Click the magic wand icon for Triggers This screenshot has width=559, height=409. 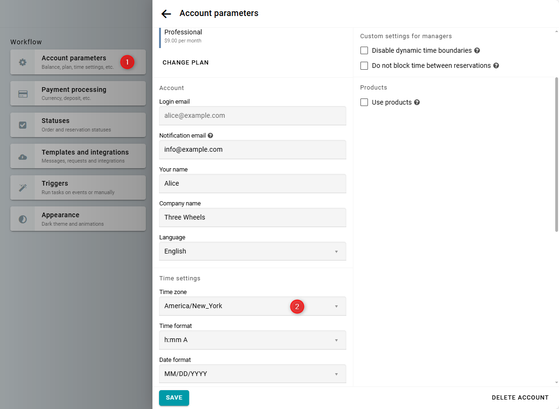tap(23, 188)
